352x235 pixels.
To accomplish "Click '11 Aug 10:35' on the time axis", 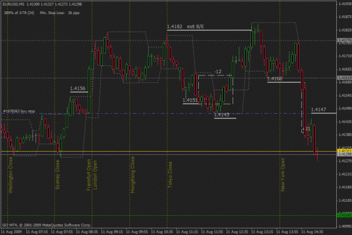I will (162, 232).
